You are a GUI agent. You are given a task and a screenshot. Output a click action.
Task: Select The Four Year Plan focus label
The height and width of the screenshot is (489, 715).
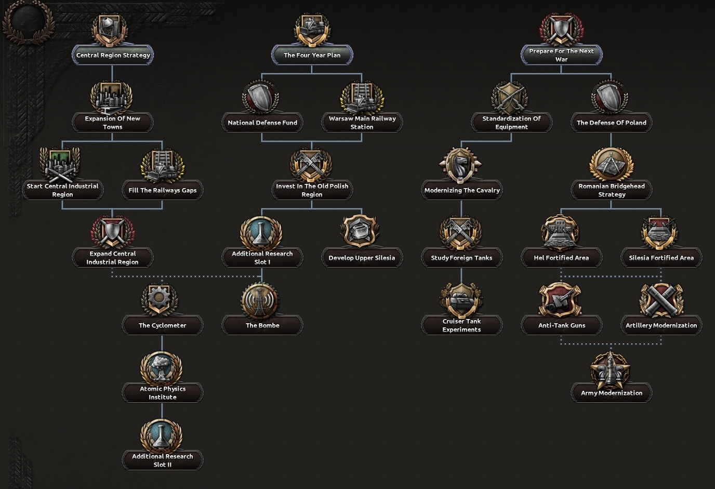coord(312,55)
